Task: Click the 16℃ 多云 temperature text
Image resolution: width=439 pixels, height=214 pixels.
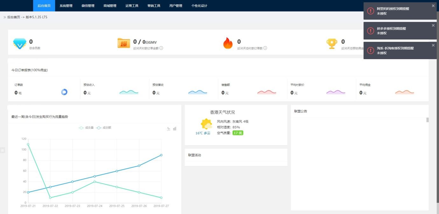Action: (203, 133)
